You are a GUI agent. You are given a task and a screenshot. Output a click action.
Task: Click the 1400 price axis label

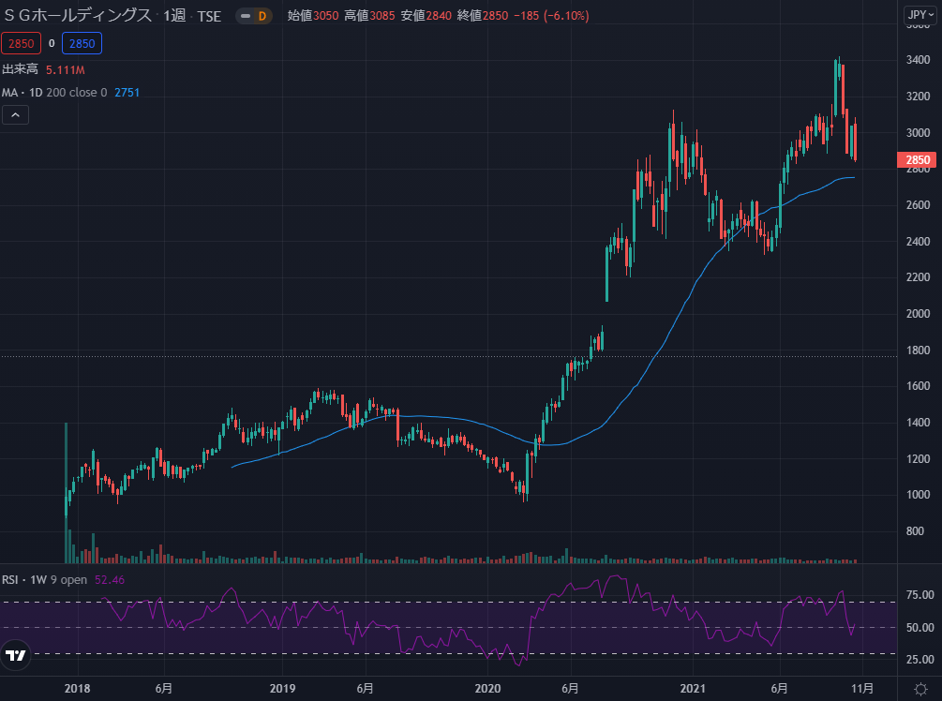pos(918,423)
